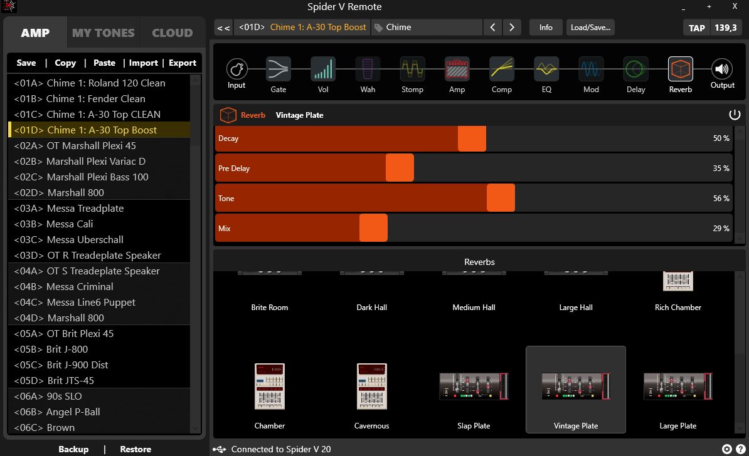
Task: Choose the Vintage Plate reverb model
Action: [576, 390]
